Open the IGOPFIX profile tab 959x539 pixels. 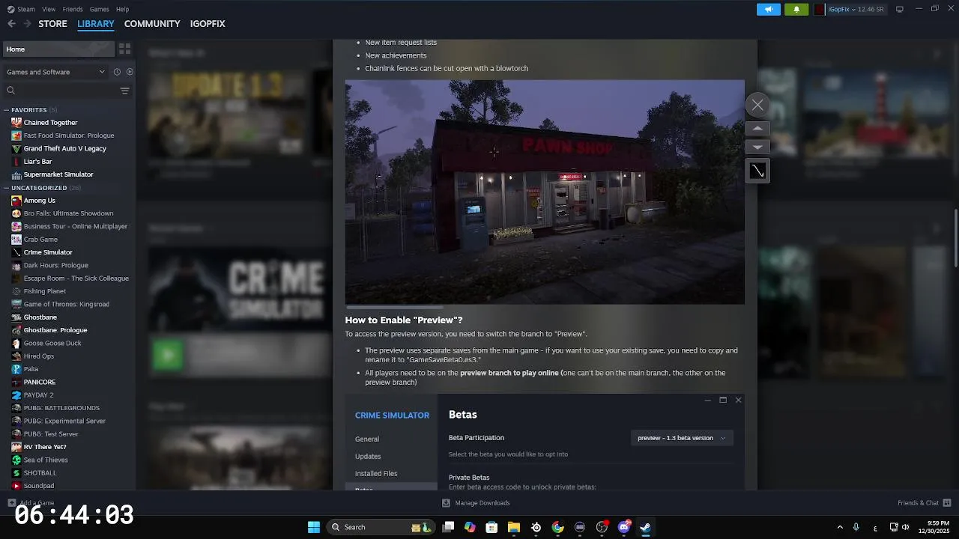tap(208, 24)
